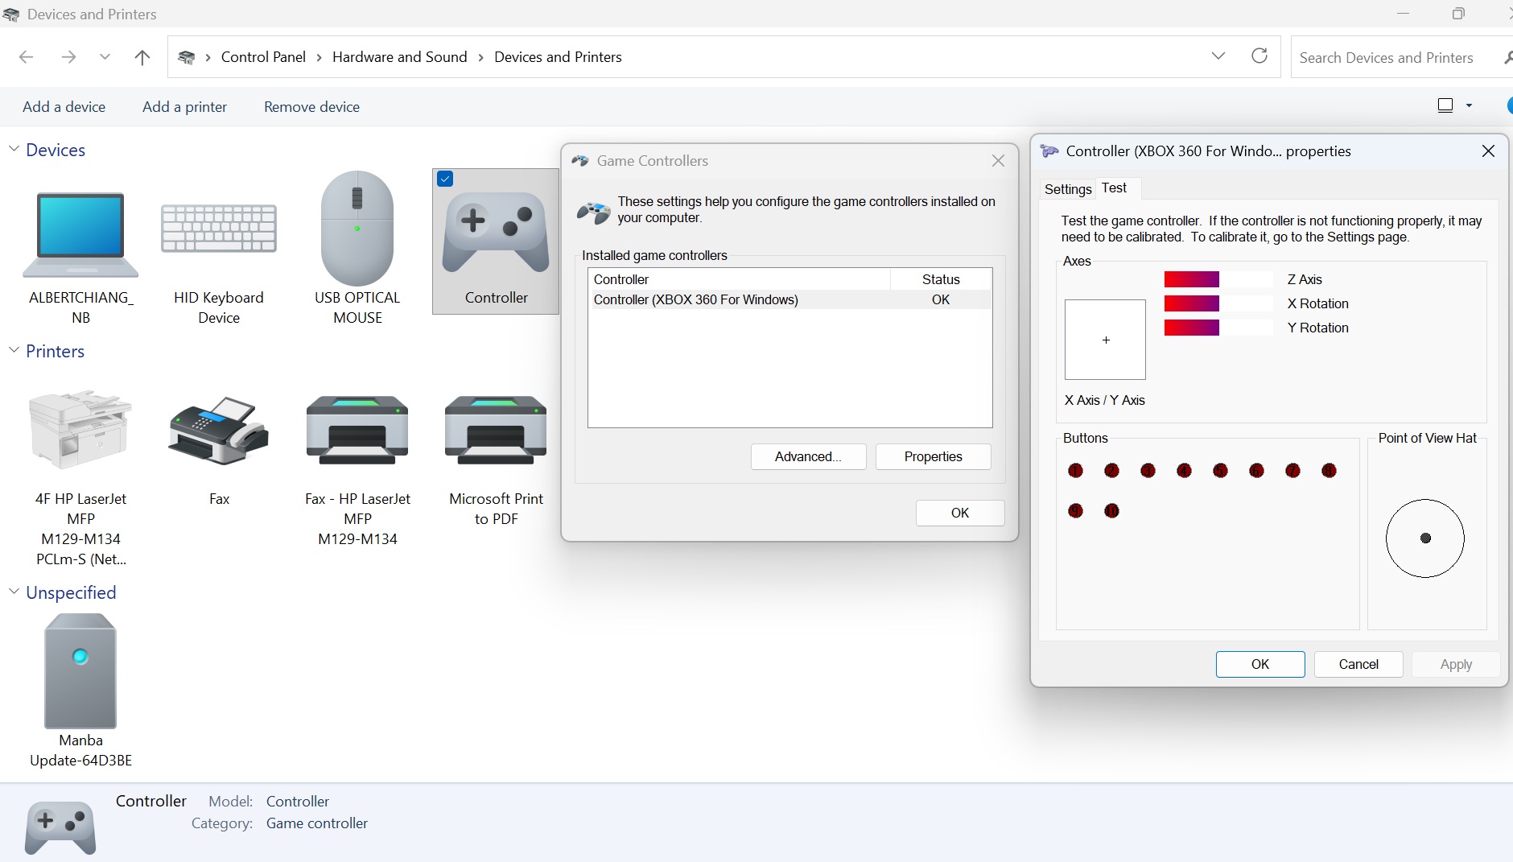Click the Microsoft Print to PDF icon
The image size is (1513, 862).
pyautogui.click(x=496, y=431)
